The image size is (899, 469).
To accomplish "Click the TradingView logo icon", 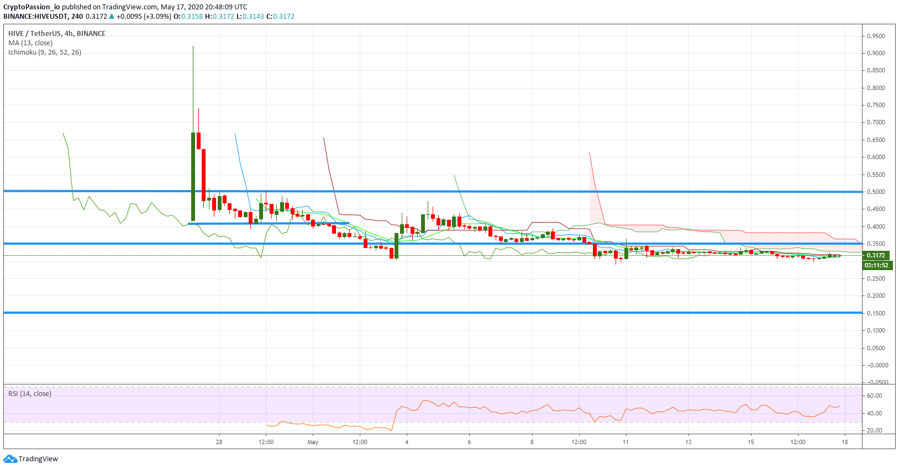I will [x=10, y=459].
